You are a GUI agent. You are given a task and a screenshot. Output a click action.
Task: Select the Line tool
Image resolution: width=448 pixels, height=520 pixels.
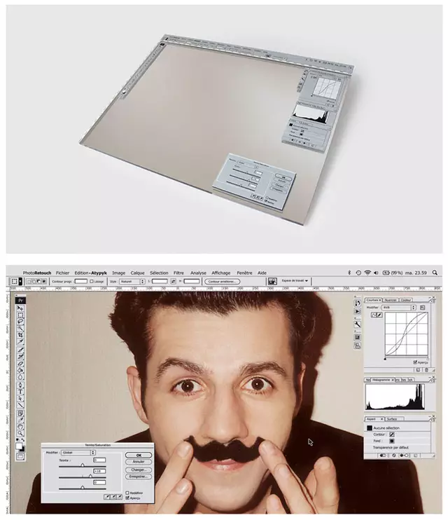[20, 405]
